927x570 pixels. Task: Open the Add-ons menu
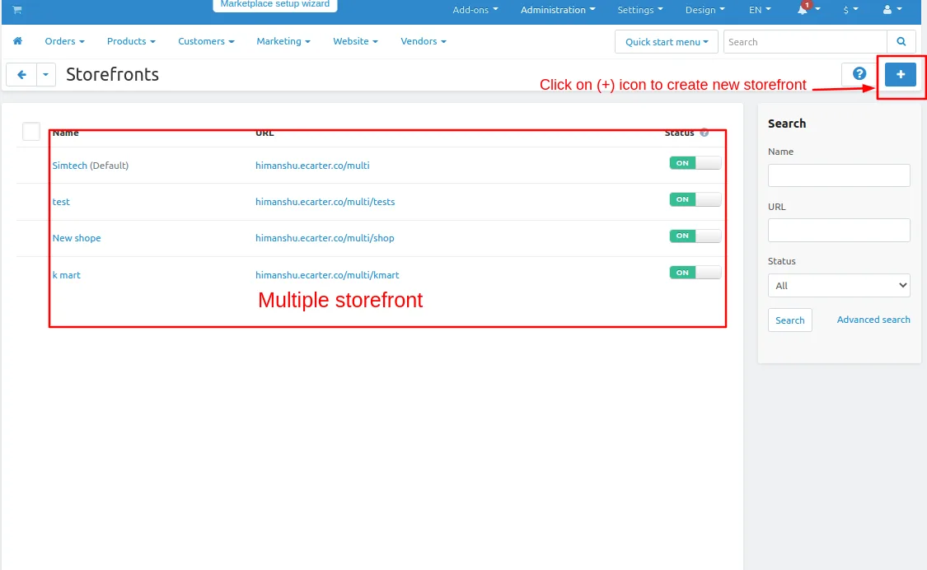[x=475, y=9]
